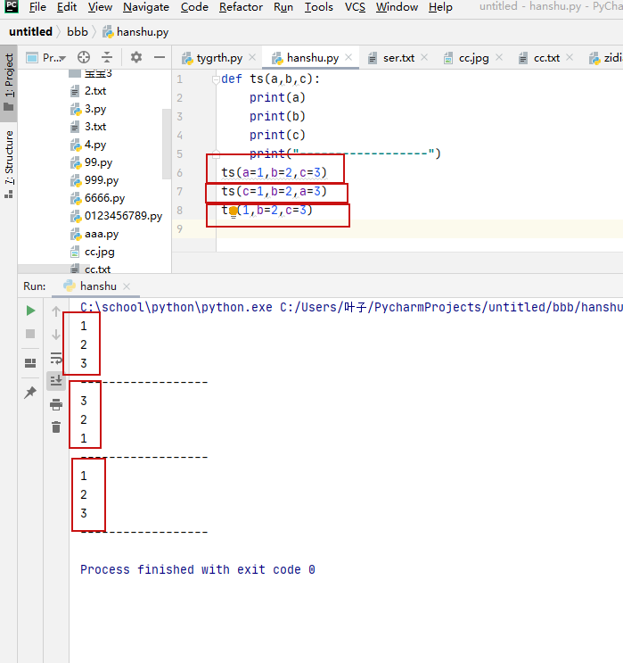This screenshot has height=663, width=623.
Task: Click the down arrow for next stack frame
Action: (x=56, y=335)
